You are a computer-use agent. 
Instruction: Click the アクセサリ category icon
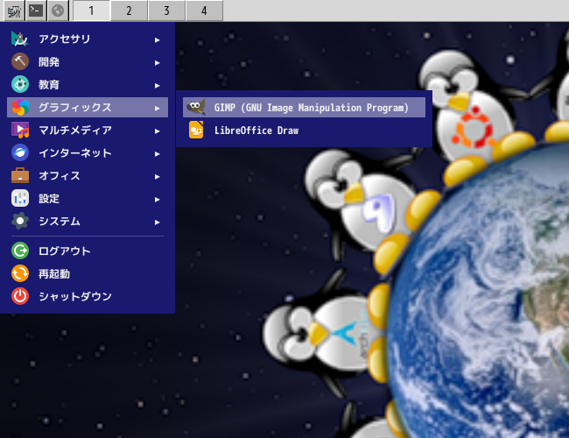[20, 39]
